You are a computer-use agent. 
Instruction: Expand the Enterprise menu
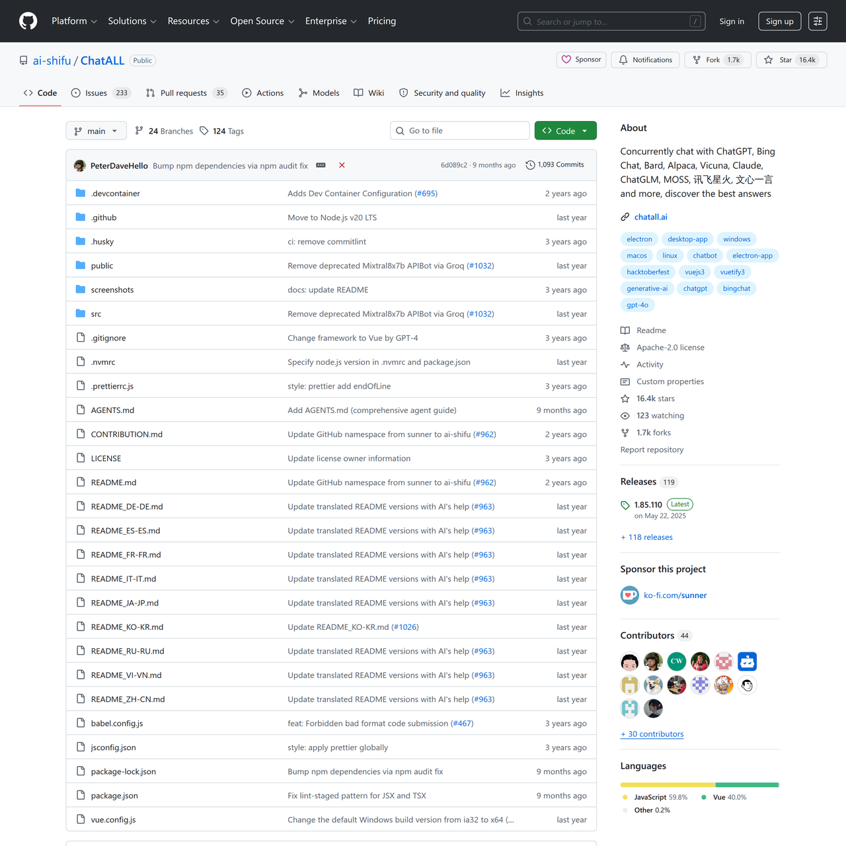331,21
